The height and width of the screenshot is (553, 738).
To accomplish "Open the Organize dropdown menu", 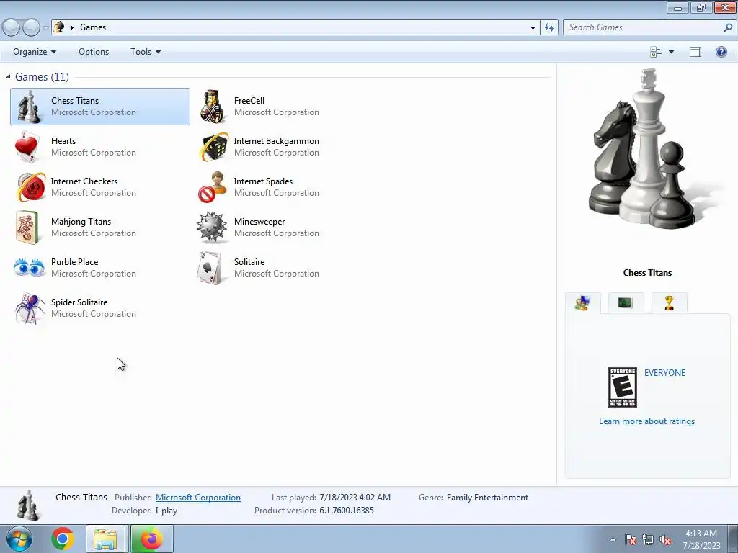I will [x=35, y=52].
